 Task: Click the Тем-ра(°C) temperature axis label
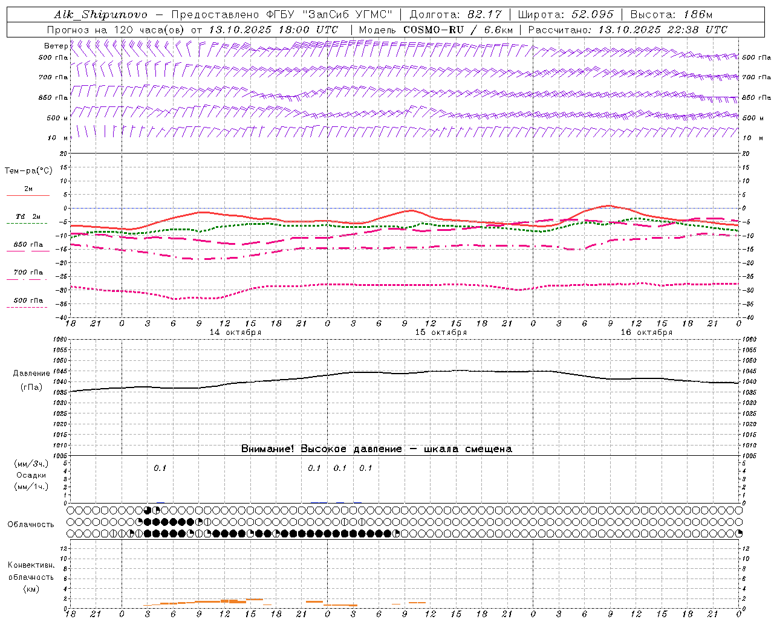[x=28, y=171]
